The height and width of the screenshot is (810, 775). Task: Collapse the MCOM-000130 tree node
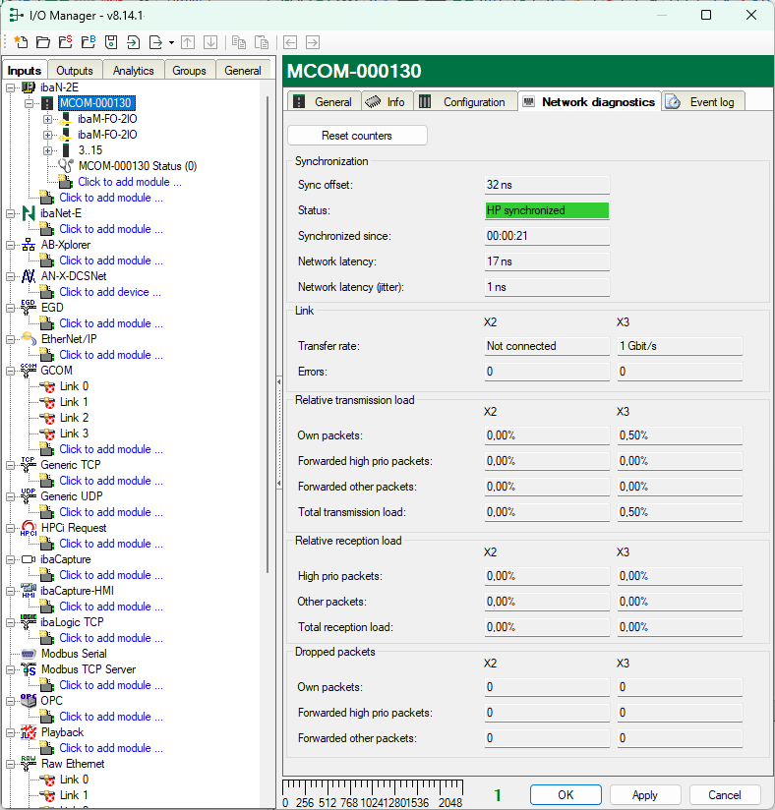tap(29, 103)
